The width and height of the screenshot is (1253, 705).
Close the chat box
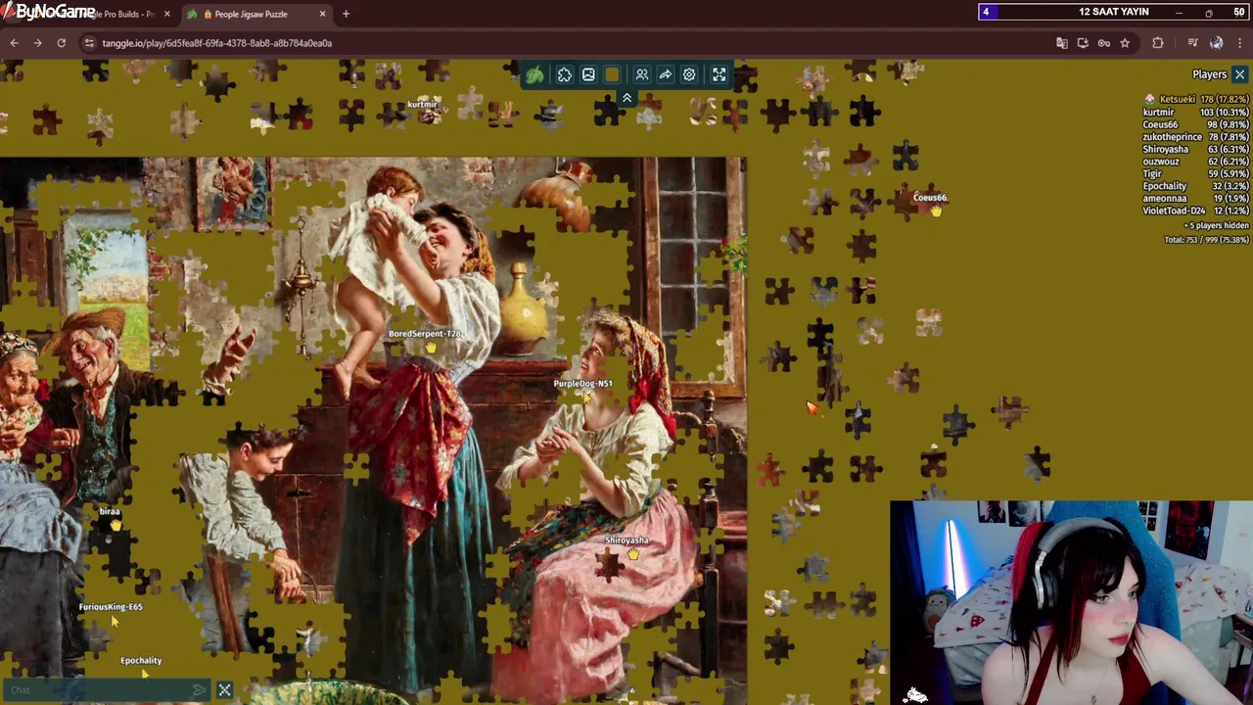pos(224,690)
